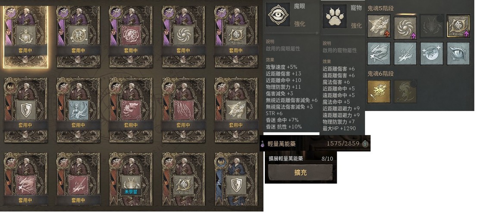
Task: Select the orb skill with plus signs
Action: click(x=432, y=53)
